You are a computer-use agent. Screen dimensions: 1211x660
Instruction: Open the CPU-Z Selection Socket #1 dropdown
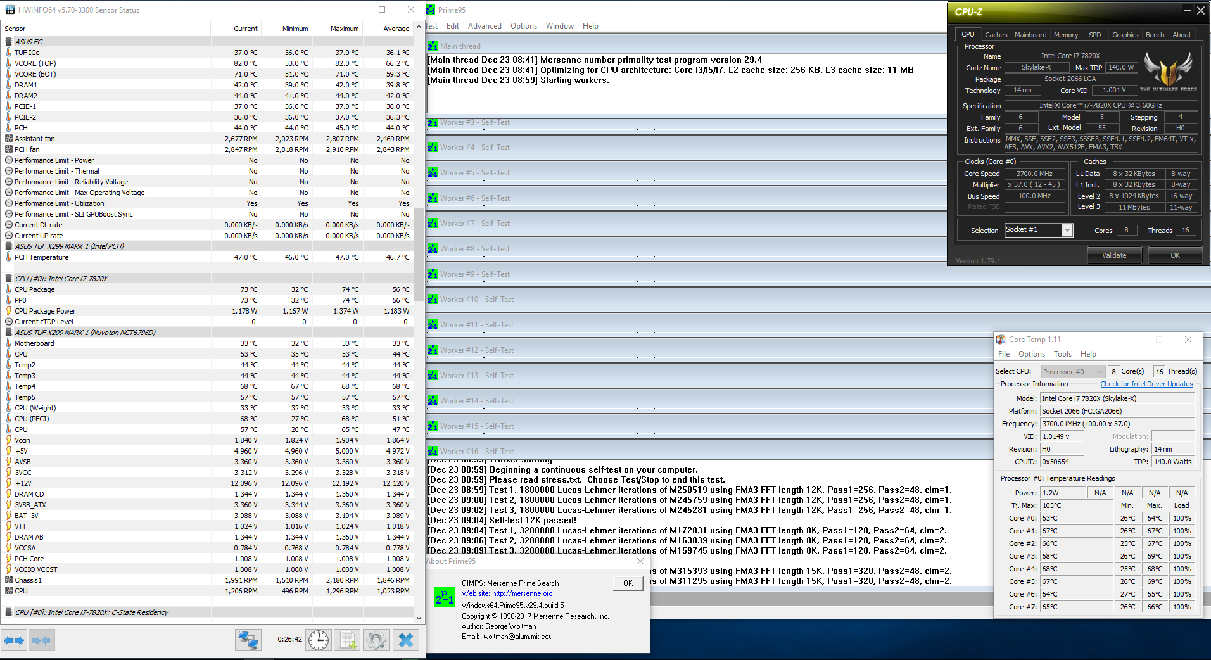click(x=1067, y=231)
